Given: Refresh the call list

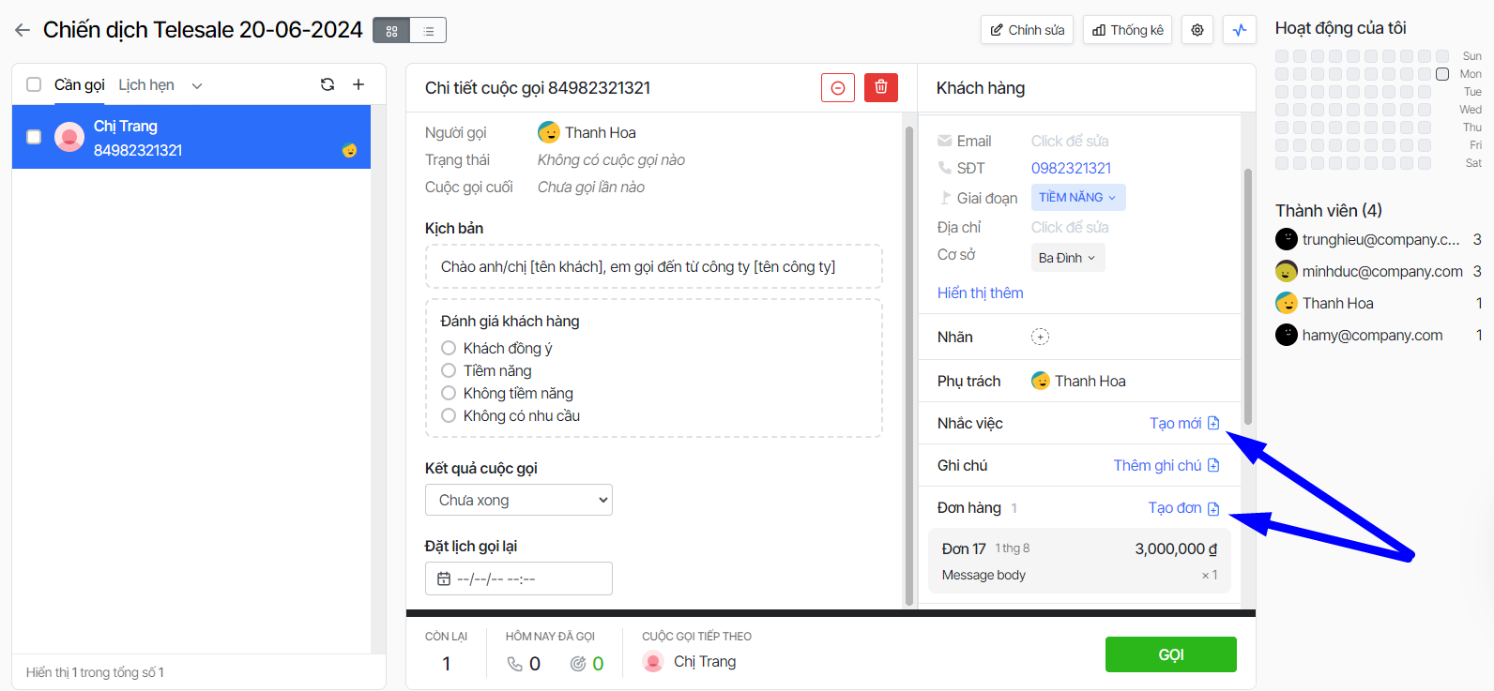Looking at the screenshot, I should pos(328,84).
